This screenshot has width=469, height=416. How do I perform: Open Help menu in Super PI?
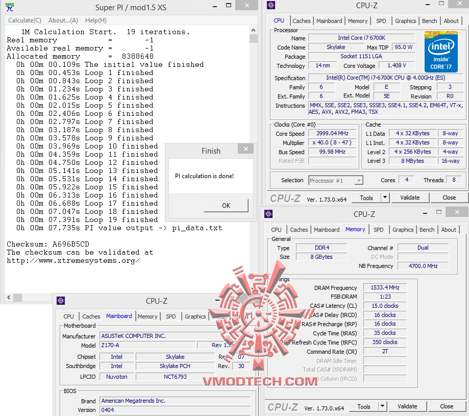pyautogui.click(x=96, y=20)
